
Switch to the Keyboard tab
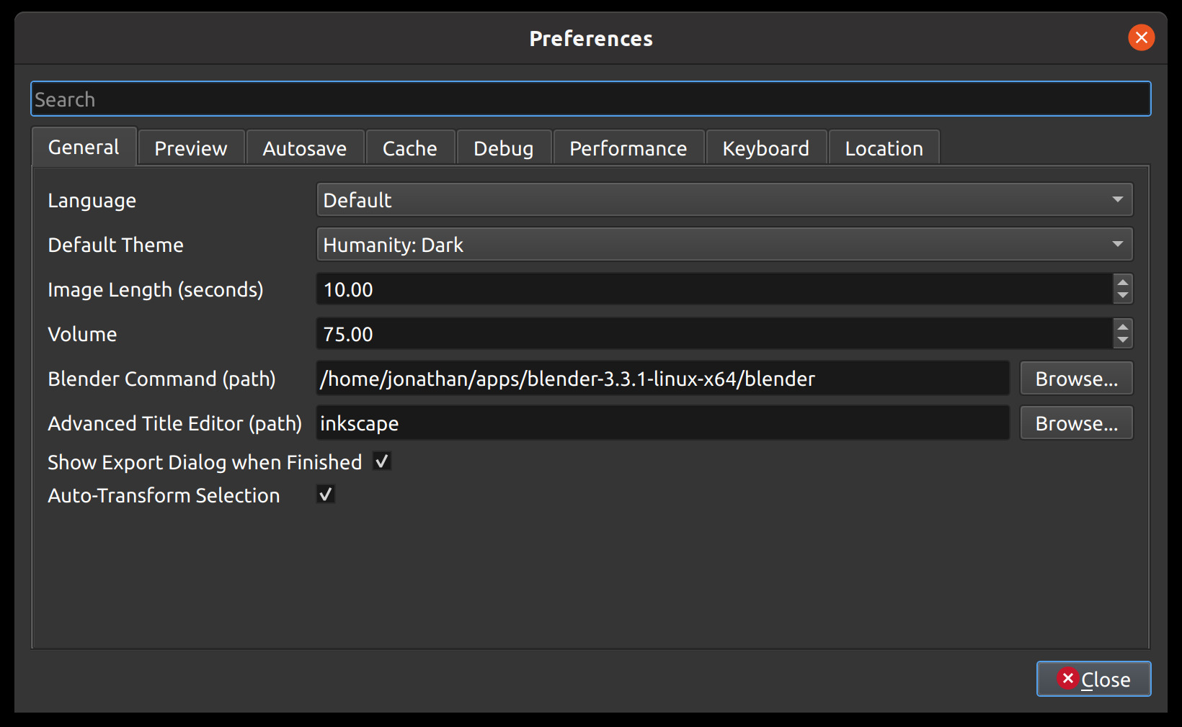(765, 148)
